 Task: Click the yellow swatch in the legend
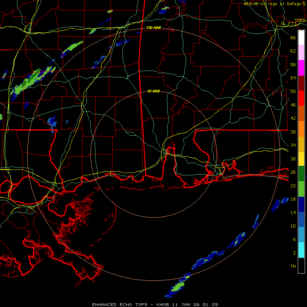(301, 159)
